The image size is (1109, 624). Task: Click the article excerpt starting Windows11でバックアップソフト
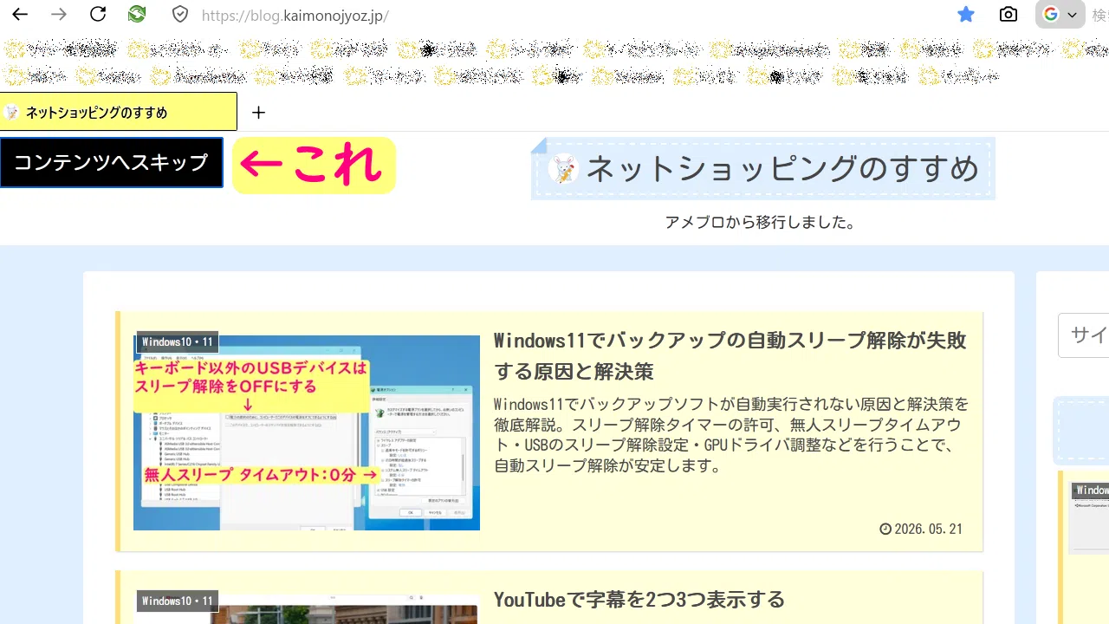click(x=731, y=435)
